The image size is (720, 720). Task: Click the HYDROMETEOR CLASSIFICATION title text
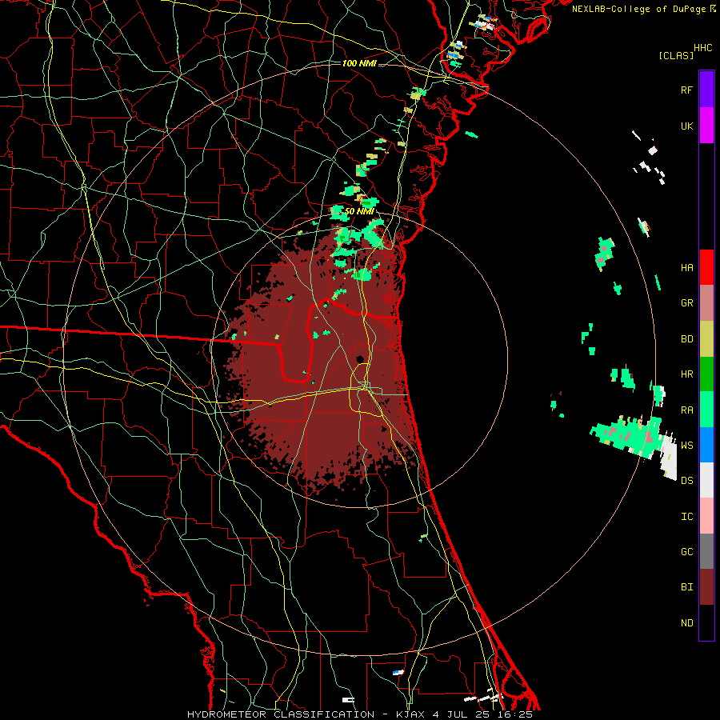coord(281,714)
